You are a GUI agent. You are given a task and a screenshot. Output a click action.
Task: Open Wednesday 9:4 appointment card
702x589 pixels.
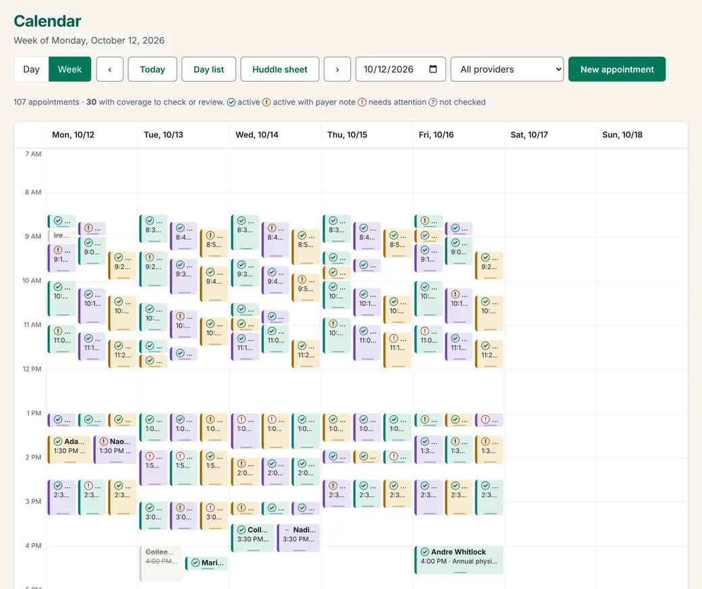(275, 280)
